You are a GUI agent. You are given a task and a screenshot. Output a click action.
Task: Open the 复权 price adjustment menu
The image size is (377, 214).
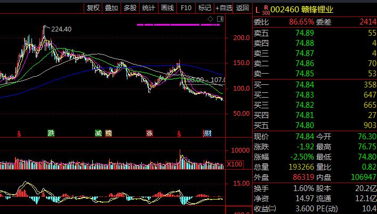[93, 8]
